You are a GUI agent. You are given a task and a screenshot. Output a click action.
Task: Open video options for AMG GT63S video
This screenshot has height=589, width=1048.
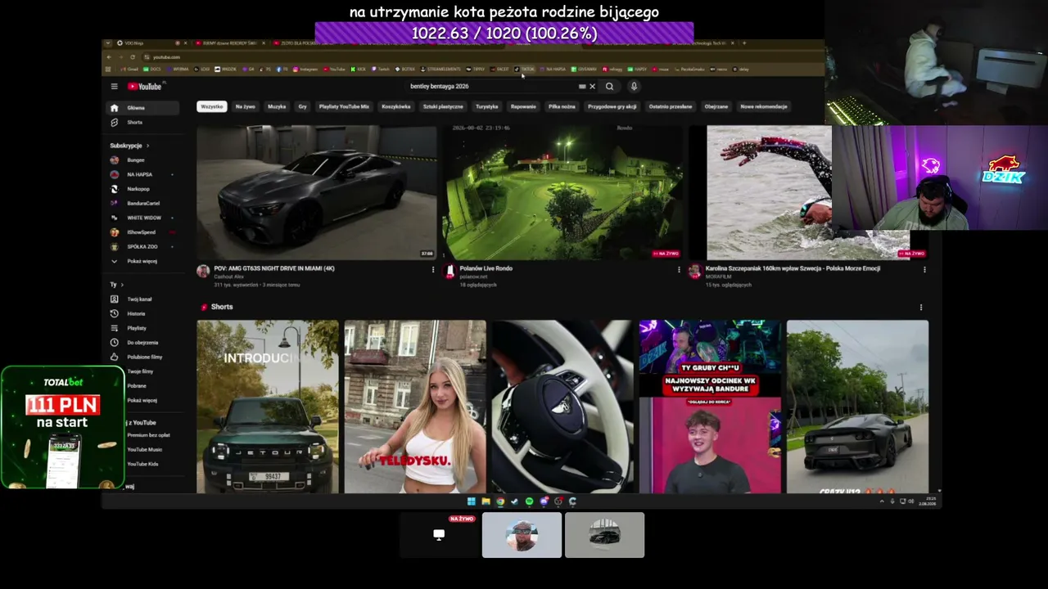tap(433, 269)
